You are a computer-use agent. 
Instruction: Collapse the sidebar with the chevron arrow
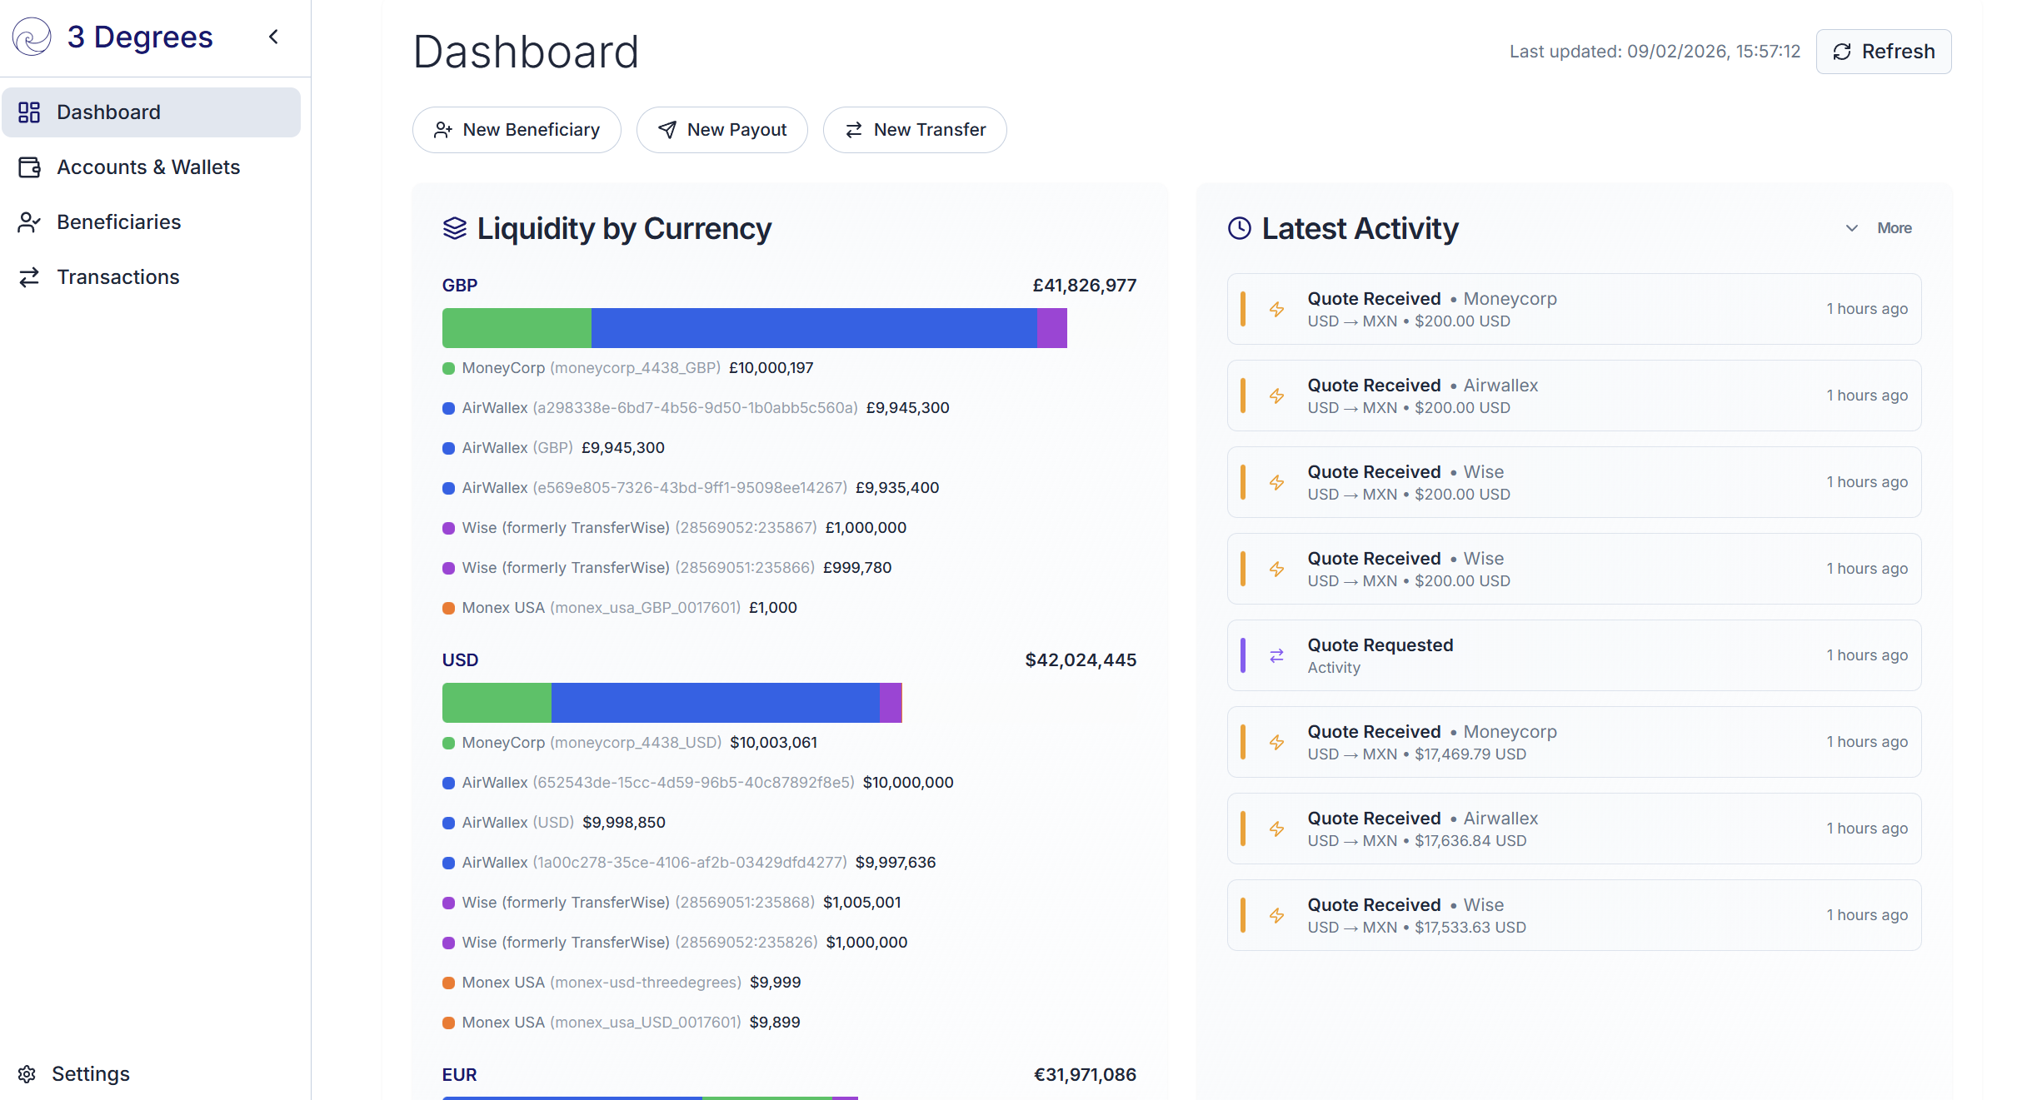(273, 37)
